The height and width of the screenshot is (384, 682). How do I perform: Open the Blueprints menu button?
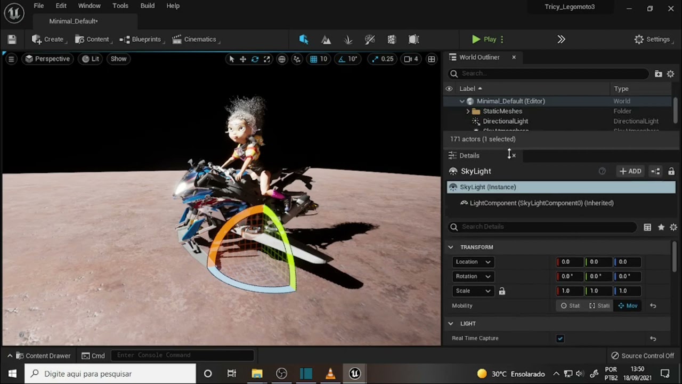141,39
